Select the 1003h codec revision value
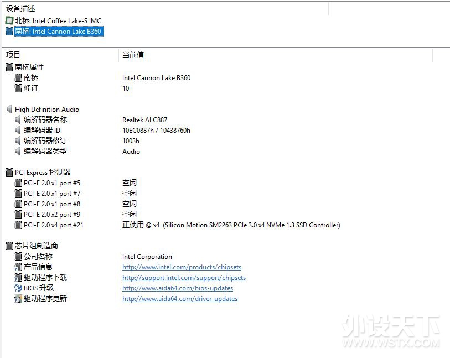Image resolution: width=450 pixels, height=358 pixels. click(x=131, y=141)
